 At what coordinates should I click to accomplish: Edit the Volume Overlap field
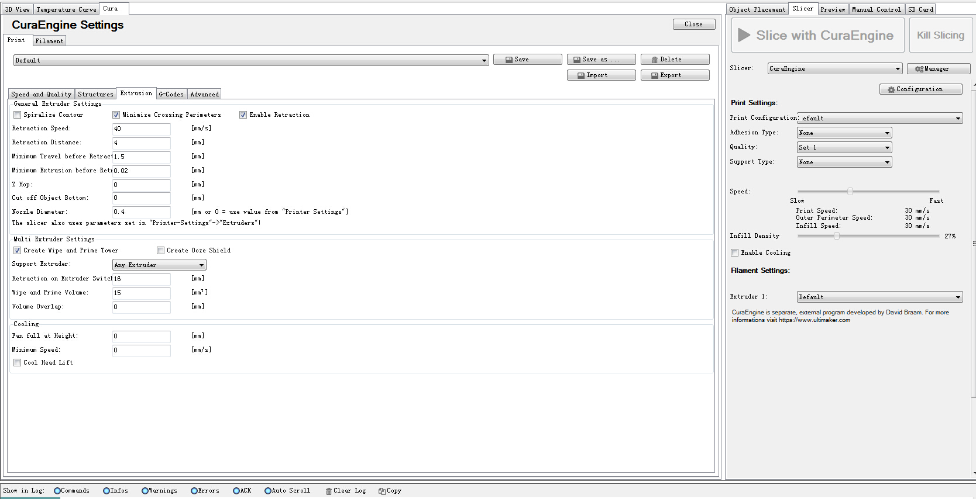click(x=142, y=307)
